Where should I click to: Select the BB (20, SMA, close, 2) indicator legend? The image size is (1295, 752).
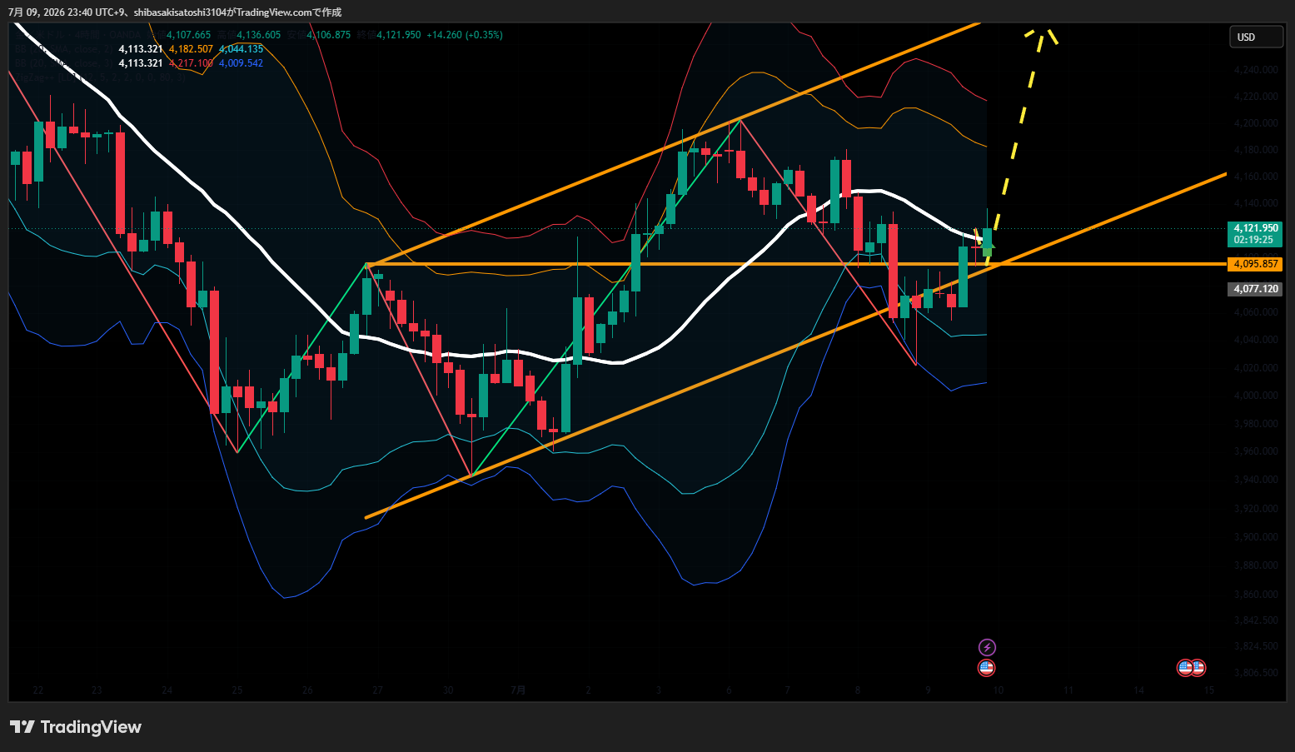[63, 49]
